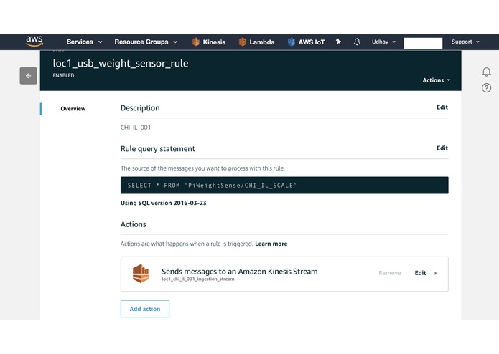Click the Learn more link
The height and width of the screenshot is (354, 499).
tap(271, 244)
